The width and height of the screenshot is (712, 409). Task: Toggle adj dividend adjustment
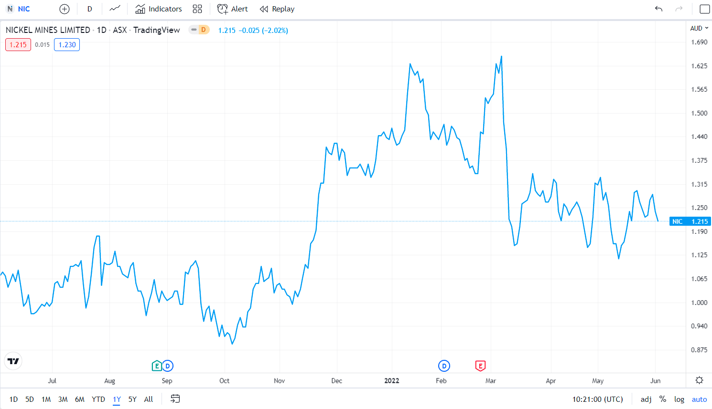[x=646, y=399]
